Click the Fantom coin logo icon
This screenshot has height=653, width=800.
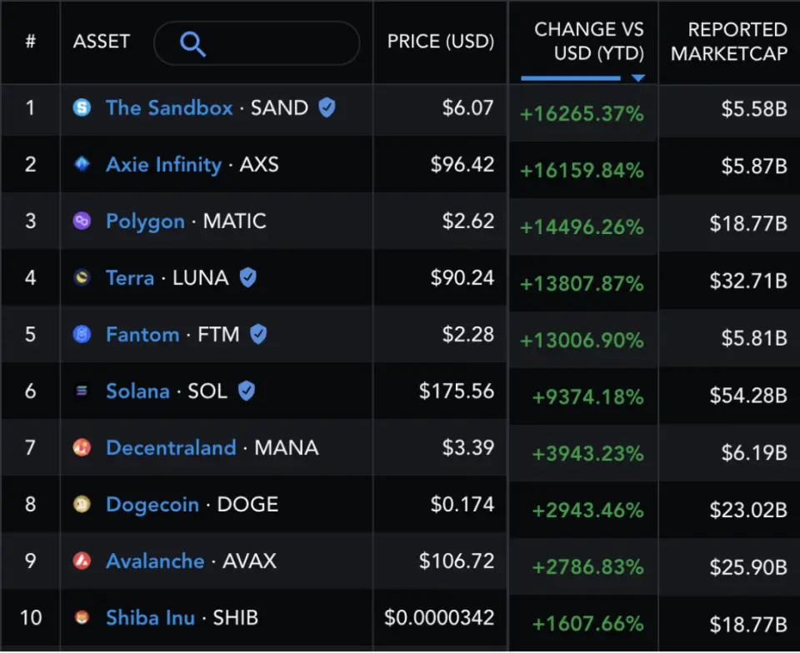tap(82, 334)
